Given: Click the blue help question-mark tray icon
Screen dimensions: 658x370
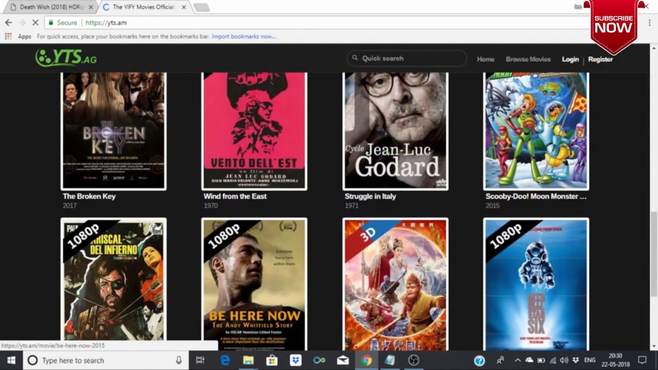Looking at the screenshot, I should pyautogui.click(x=479, y=361).
